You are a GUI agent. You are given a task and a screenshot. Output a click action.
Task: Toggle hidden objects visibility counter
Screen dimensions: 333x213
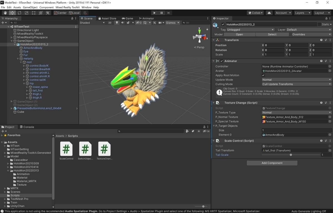point(139,23)
